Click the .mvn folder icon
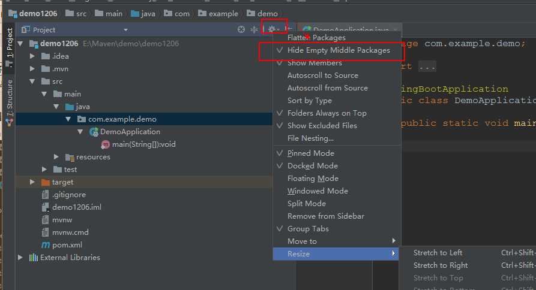 coord(46,69)
